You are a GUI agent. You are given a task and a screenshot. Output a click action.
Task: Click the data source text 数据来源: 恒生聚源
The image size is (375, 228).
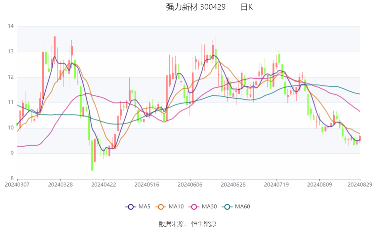pos(187,224)
